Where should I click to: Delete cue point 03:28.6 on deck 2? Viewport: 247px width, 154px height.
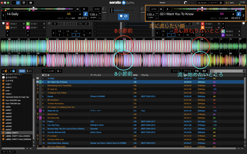pos(239,31)
